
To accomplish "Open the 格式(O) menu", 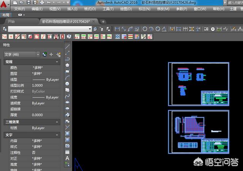I will (x=90, y=9).
